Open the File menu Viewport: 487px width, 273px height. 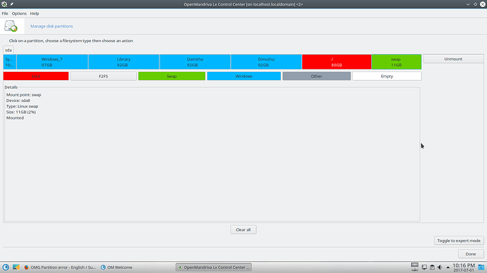click(x=5, y=13)
